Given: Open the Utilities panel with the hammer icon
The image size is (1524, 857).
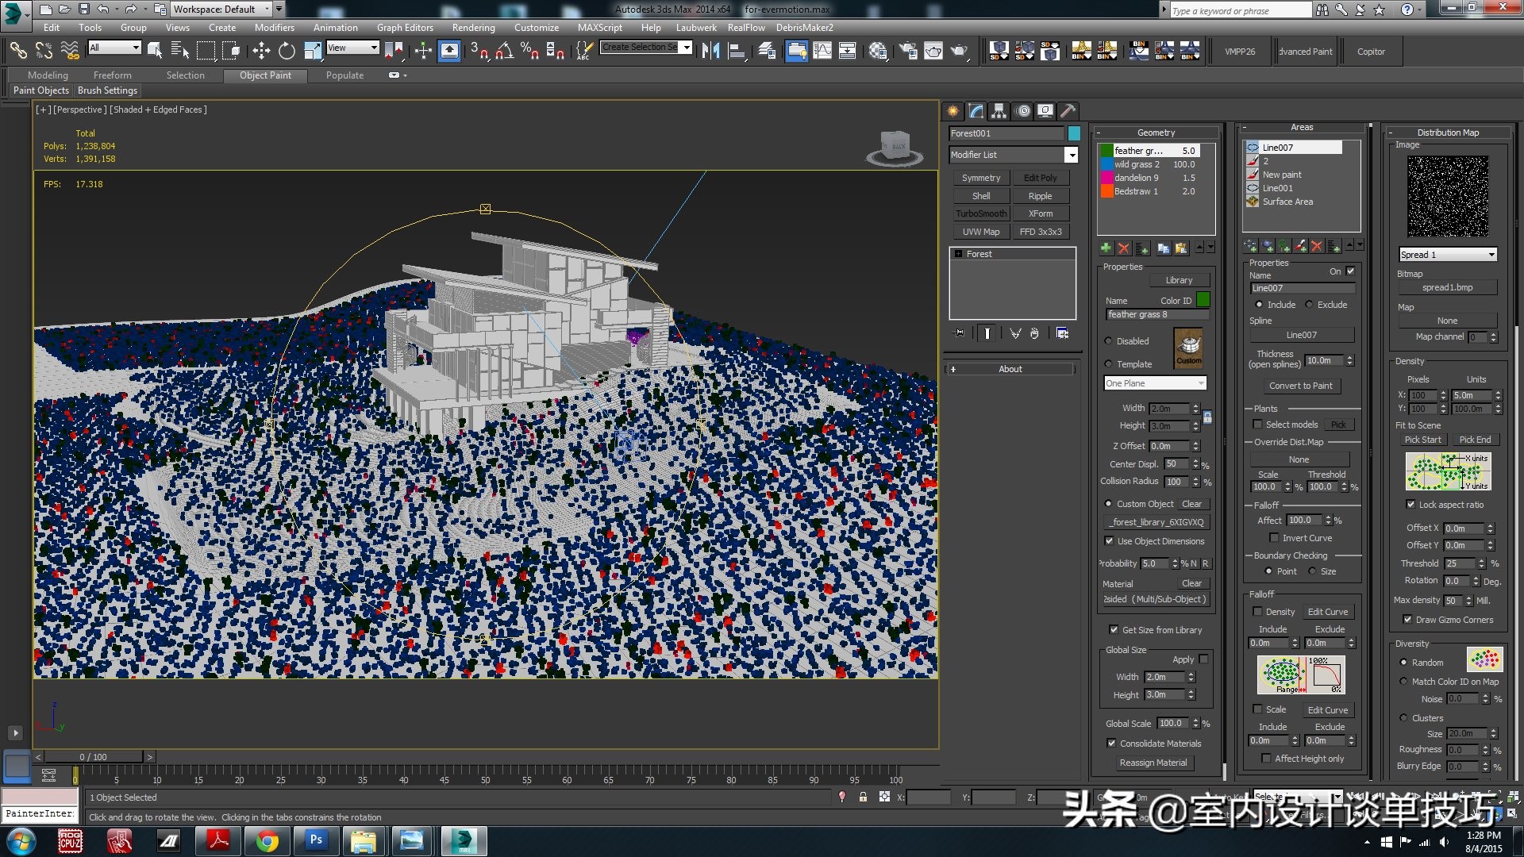Looking at the screenshot, I should (1069, 110).
